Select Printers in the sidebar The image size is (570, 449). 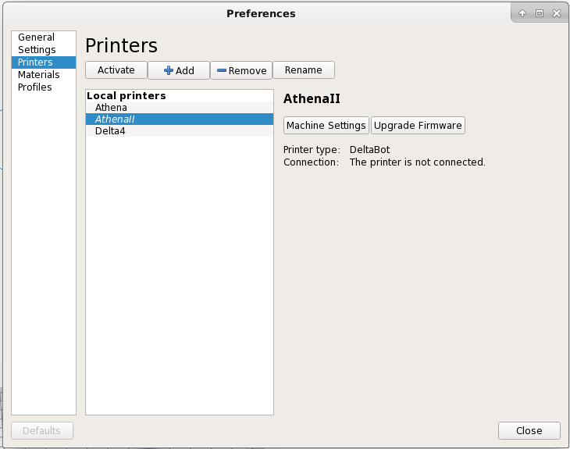coord(35,62)
